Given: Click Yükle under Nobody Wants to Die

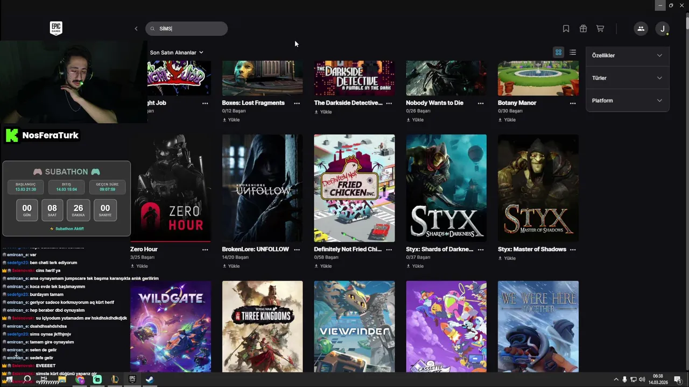Looking at the screenshot, I should pos(415,120).
